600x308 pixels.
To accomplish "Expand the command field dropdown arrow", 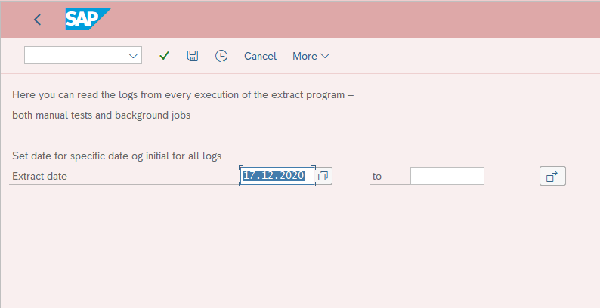I will (x=133, y=56).
